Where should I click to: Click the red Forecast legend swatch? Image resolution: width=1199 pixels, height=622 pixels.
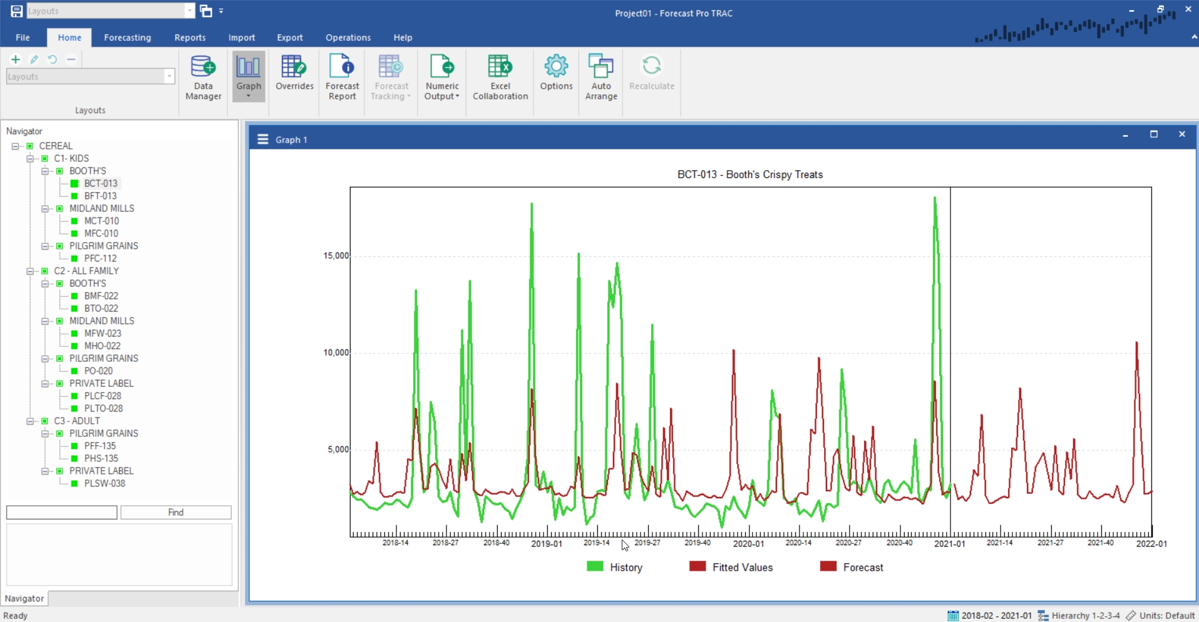(828, 566)
